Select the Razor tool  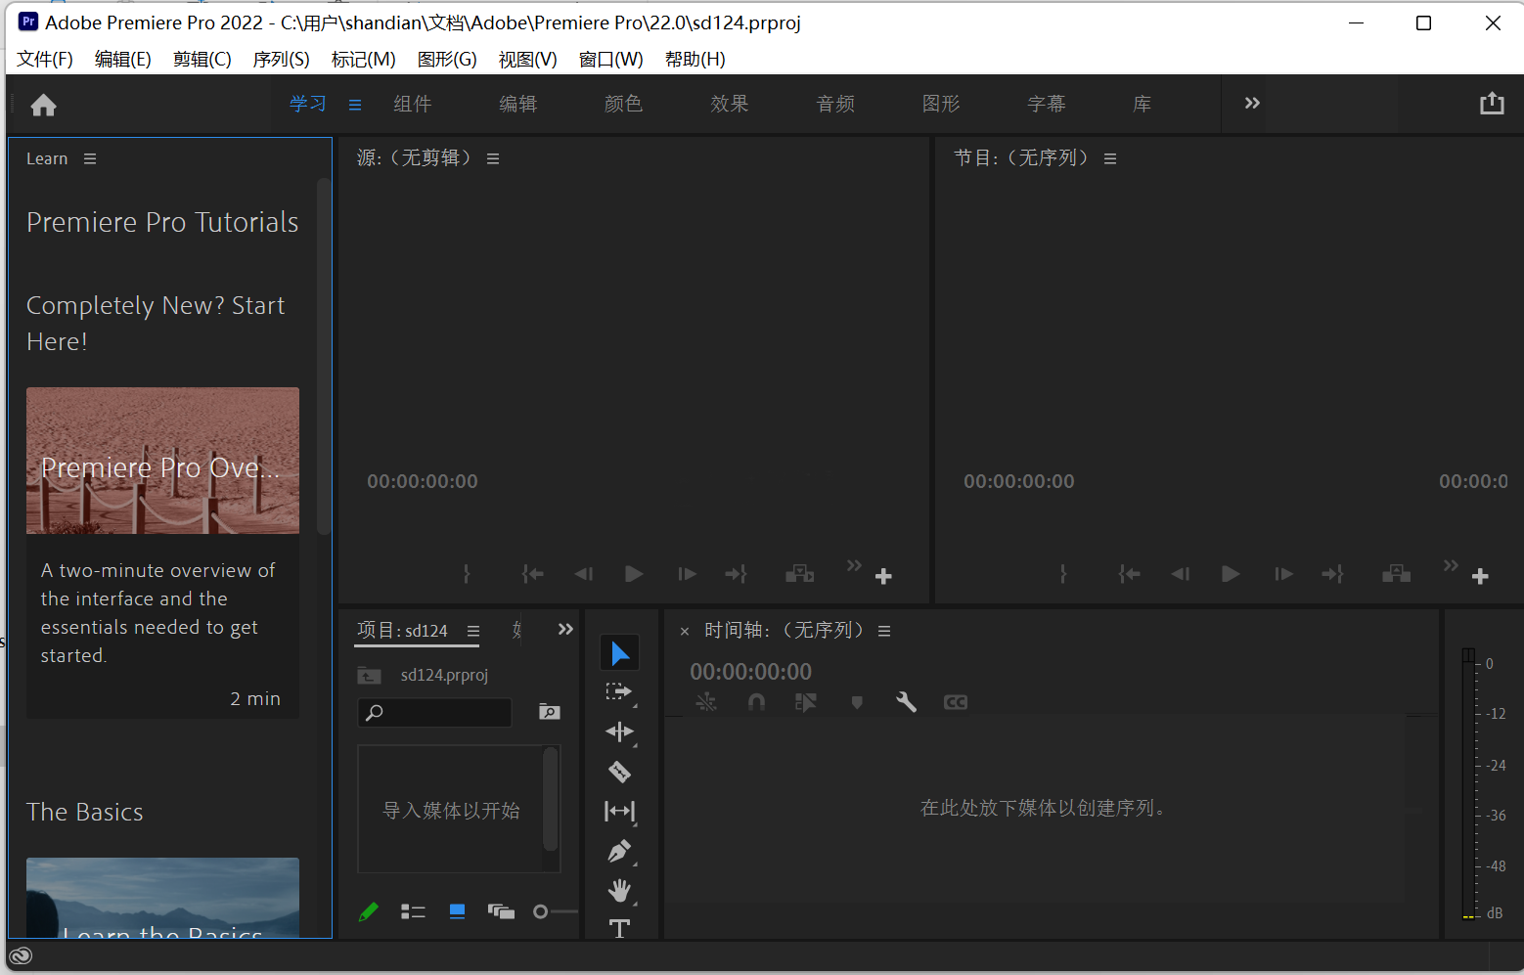(619, 772)
